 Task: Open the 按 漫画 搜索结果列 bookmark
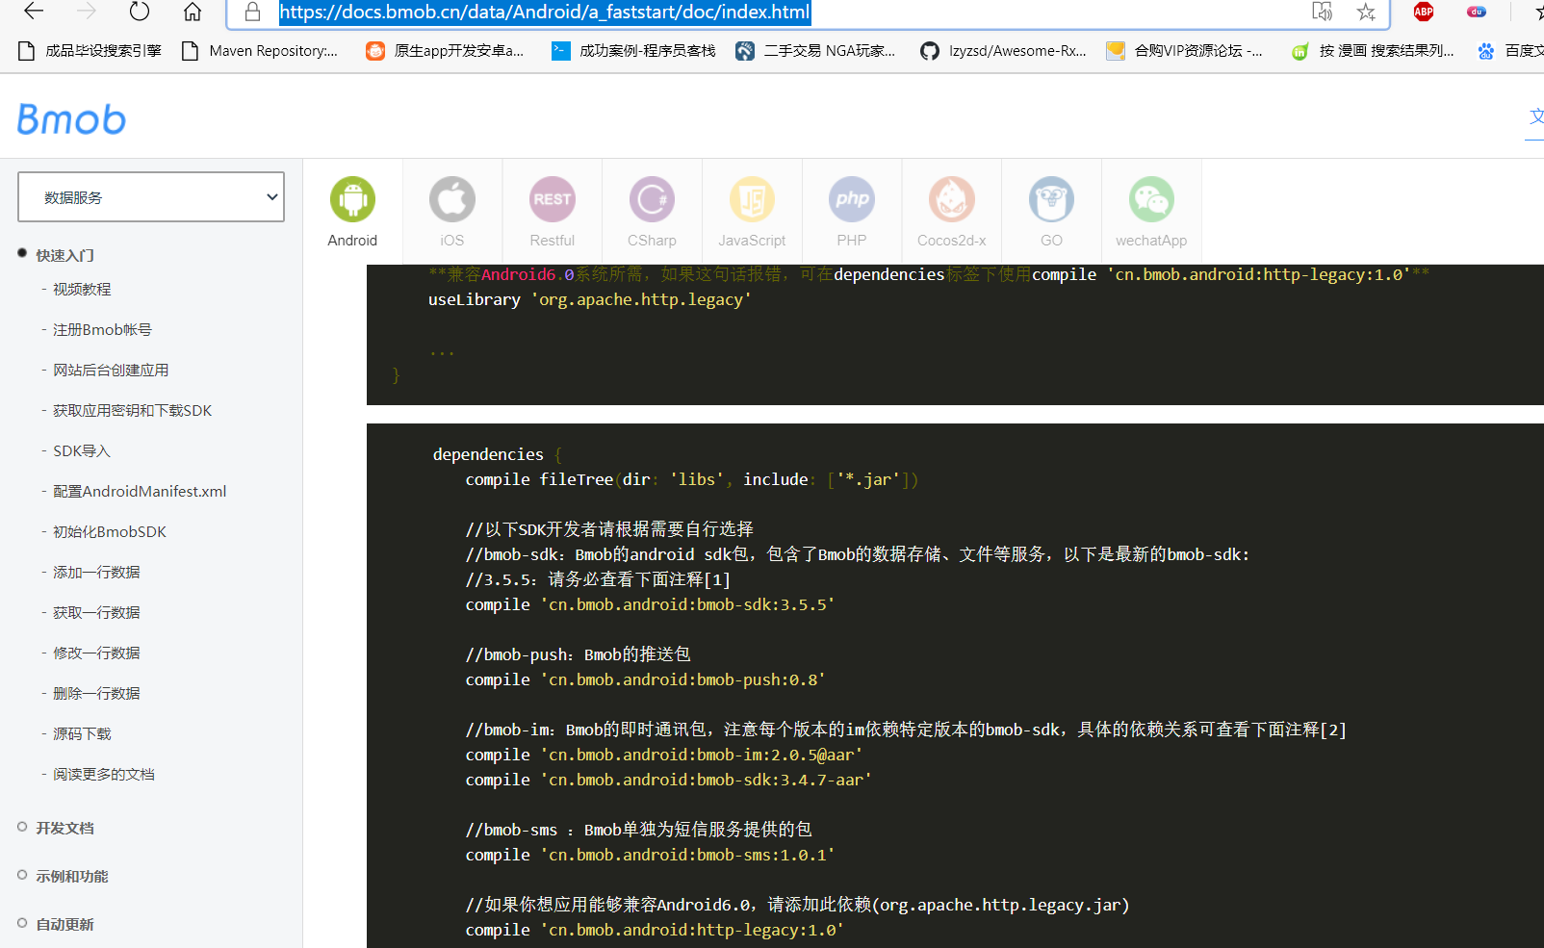(1373, 51)
